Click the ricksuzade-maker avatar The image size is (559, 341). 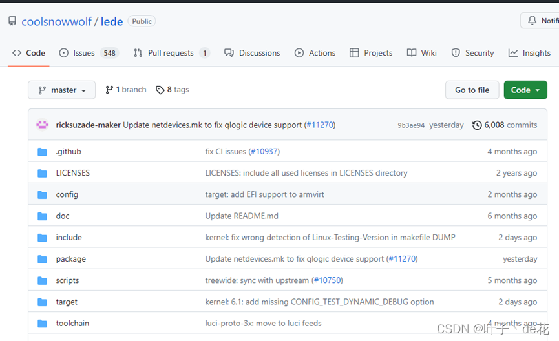click(43, 125)
